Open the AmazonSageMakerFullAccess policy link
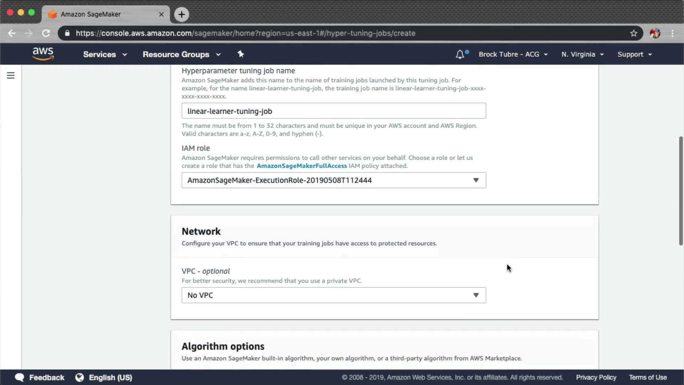The height and width of the screenshot is (385, 684). click(x=301, y=166)
